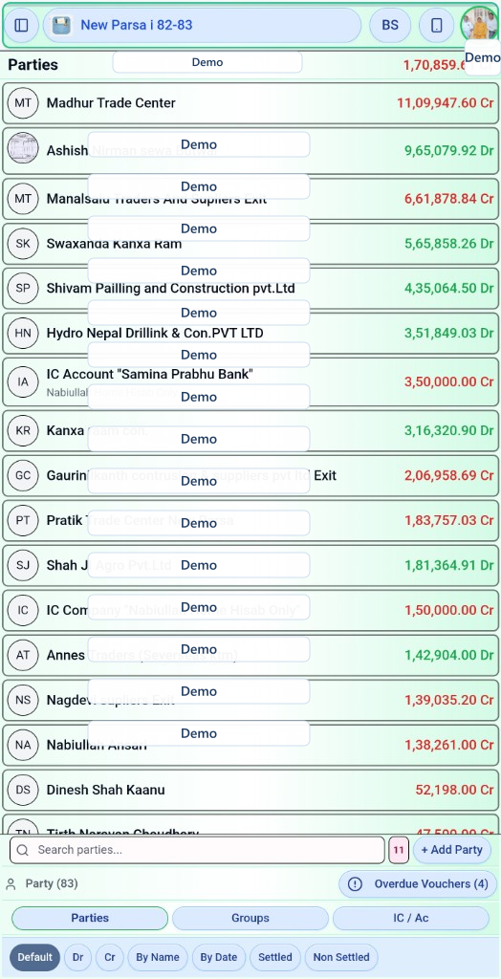501x979 pixels.
Task: Switch to the Groups tab
Action: (250, 918)
